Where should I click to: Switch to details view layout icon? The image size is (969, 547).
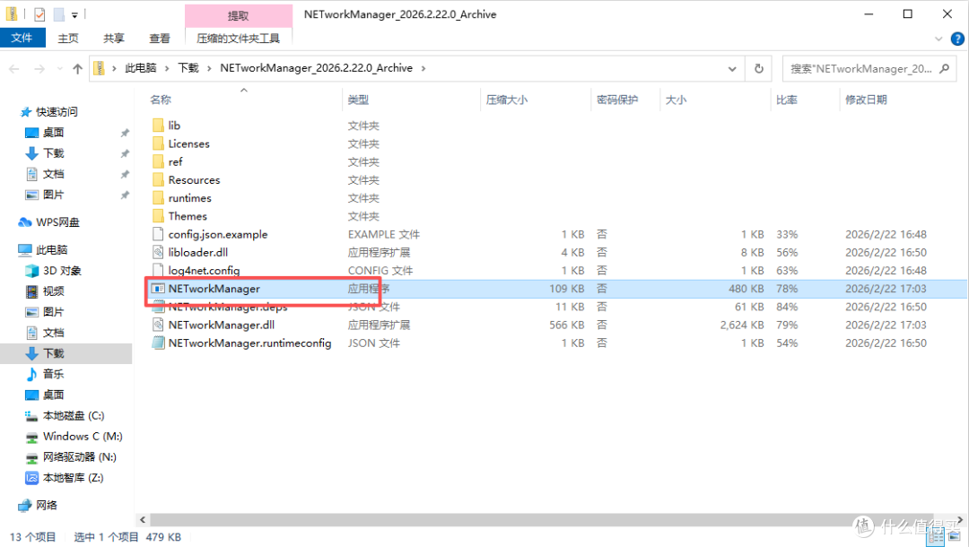click(936, 537)
